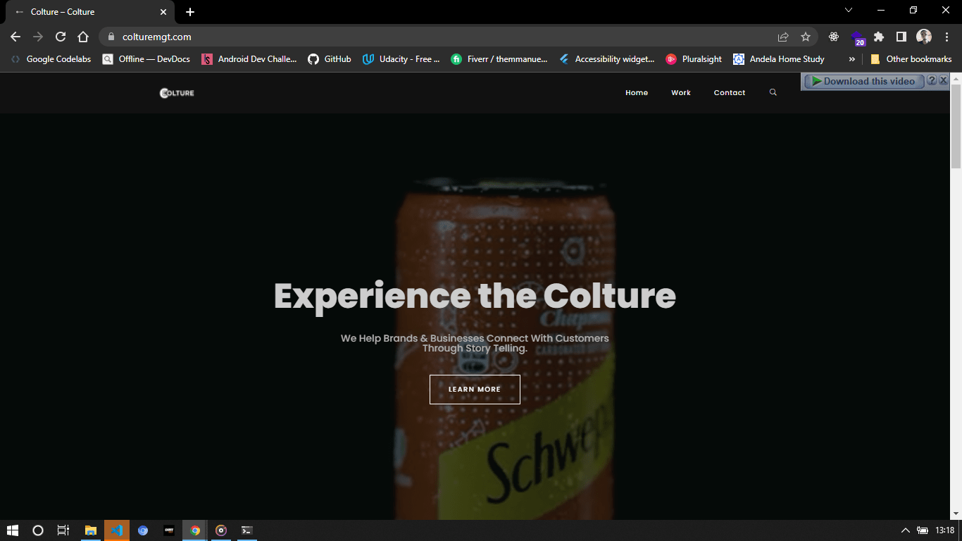Open Udacity bookmark

401,59
